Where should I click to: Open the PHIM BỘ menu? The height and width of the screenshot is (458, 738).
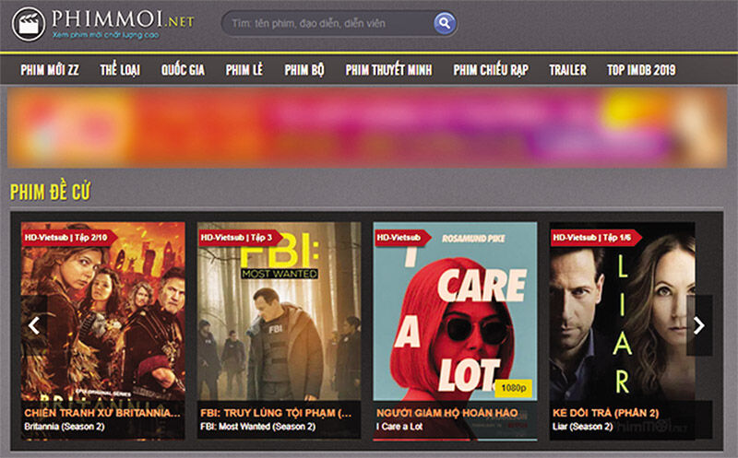(304, 70)
